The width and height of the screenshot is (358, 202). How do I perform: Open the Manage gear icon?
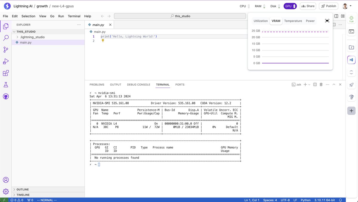(x=6, y=192)
